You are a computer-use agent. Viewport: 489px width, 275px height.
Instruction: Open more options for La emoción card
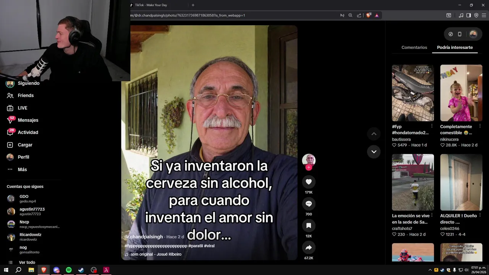432,215
